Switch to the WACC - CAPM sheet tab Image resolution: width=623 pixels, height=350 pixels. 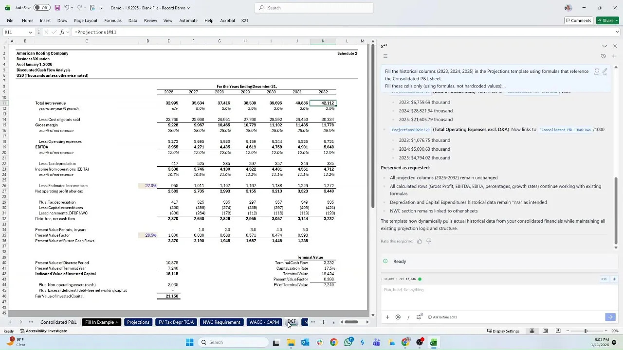(x=264, y=322)
